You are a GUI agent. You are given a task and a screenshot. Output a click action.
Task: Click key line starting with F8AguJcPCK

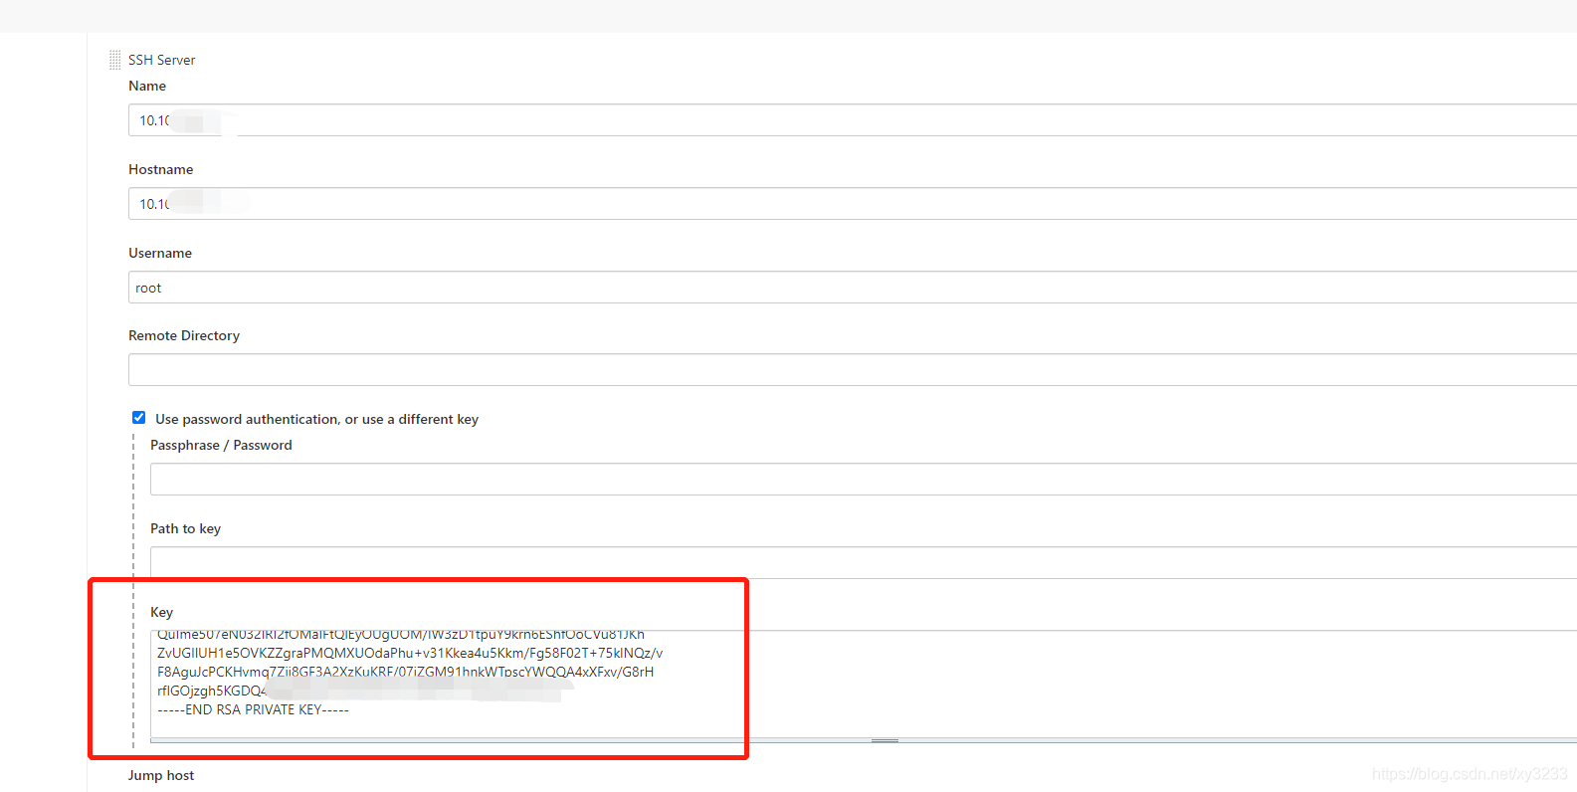[x=406, y=672]
